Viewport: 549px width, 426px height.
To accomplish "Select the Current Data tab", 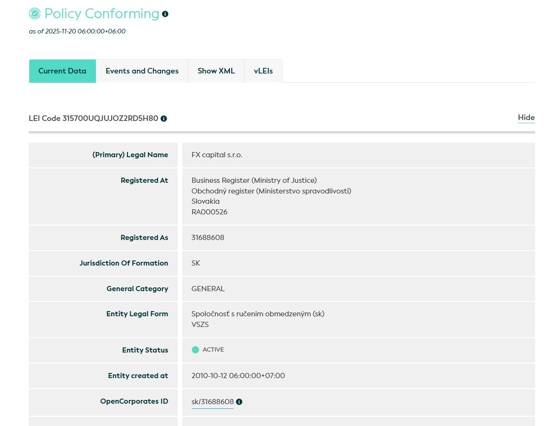I will [62, 71].
